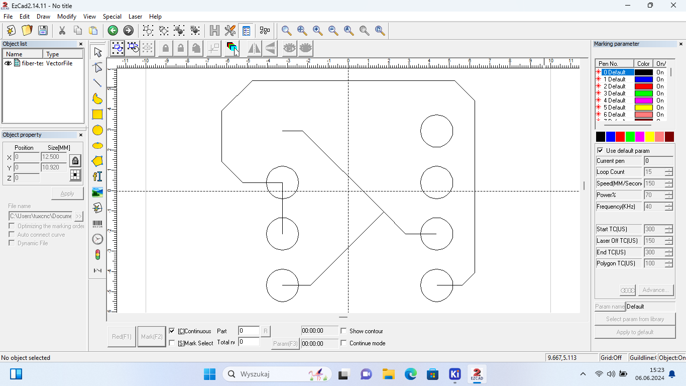Open the Help menu

[155, 17]
